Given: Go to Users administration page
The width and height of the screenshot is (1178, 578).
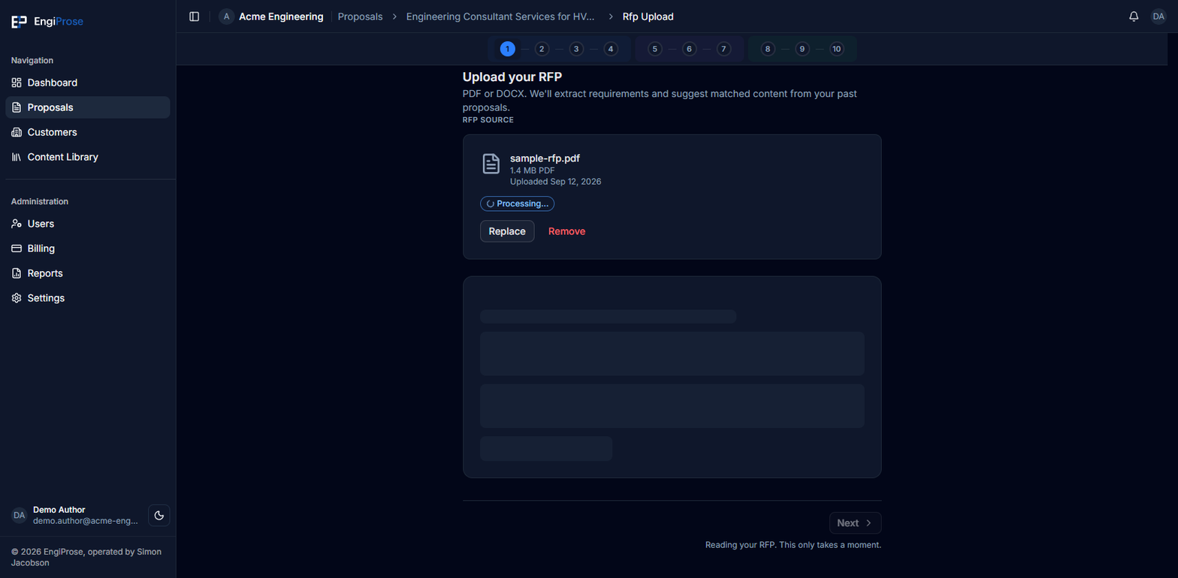Looking at the screenshot, I should pos(88,224).
